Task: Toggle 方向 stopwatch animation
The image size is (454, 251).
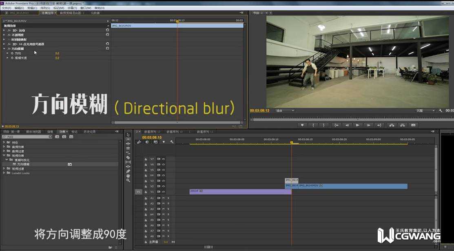Action: pyautogui.click(x=12, y=53)
